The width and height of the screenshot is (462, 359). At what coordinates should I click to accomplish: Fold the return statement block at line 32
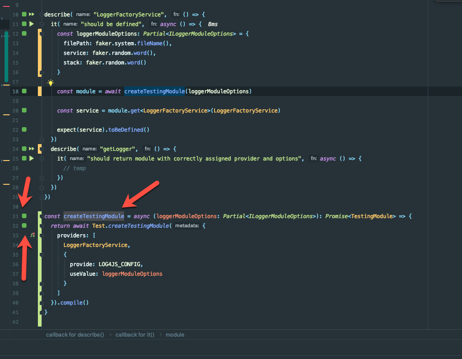tap(42, 226)
